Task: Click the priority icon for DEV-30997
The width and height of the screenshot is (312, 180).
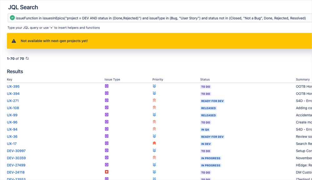Action: click(154, 150)
